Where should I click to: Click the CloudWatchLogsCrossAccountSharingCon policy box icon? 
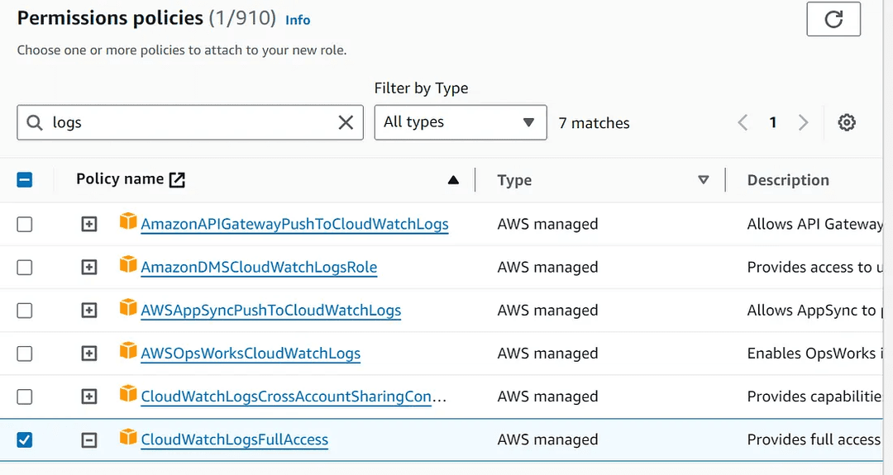pyautogui.click(x=128, y=394)
